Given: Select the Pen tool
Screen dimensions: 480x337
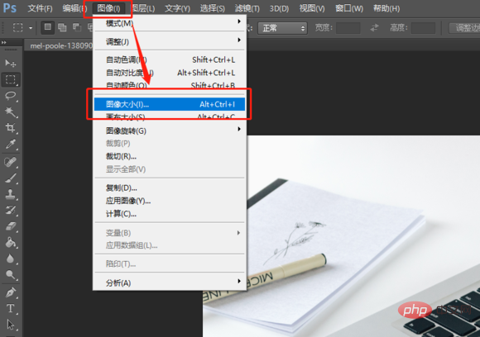Looking at the screenshot, I should click(11, 292).
